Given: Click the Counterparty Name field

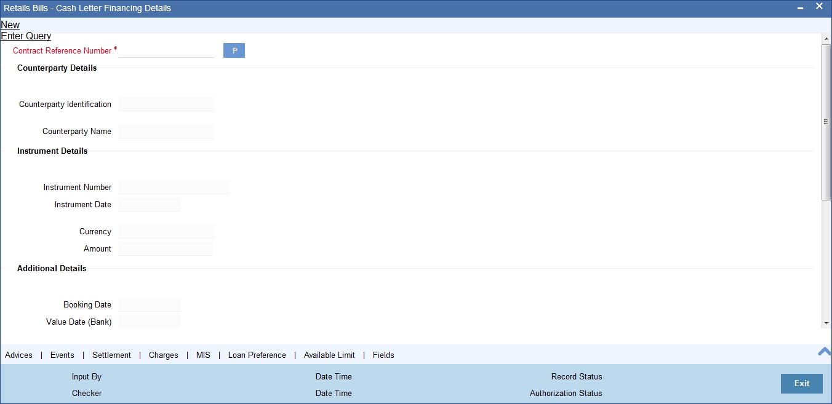Looking at the screenshot, I should coord(166,131).
